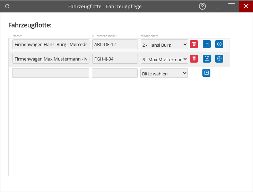Focus the 'Firmenwagen Hansi Burg' name field

point(51,44)
